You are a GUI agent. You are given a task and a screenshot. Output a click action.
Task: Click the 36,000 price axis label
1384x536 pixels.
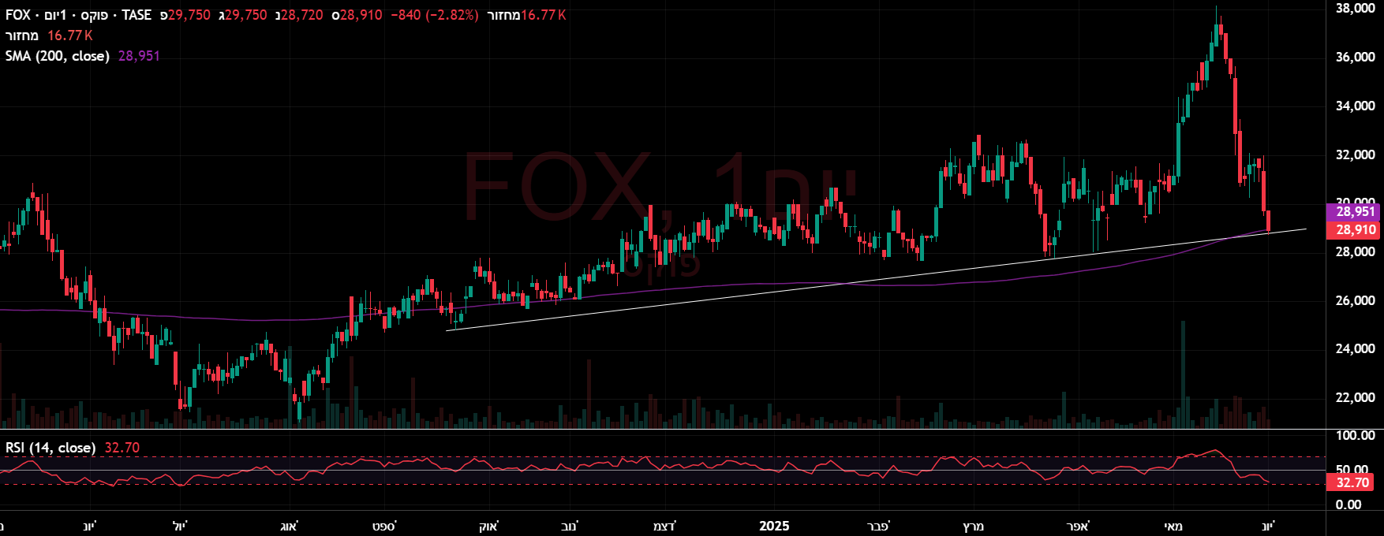point(1355,58)
